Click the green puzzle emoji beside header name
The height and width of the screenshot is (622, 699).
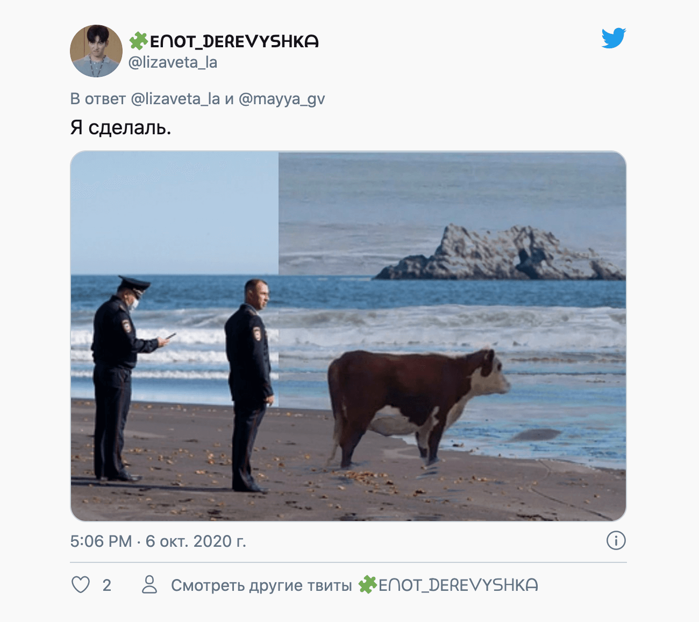138,41
